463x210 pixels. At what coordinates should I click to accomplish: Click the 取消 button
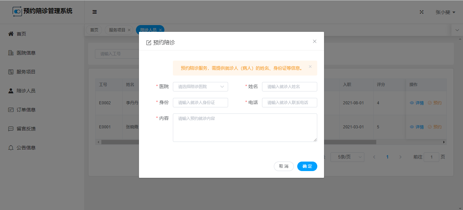click(284, 166)
